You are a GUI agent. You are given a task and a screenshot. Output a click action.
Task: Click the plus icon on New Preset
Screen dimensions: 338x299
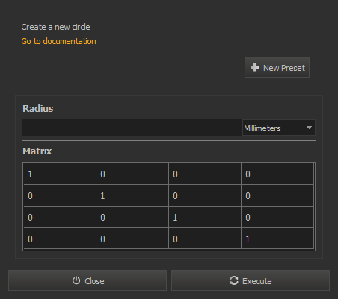coord(255,67)
